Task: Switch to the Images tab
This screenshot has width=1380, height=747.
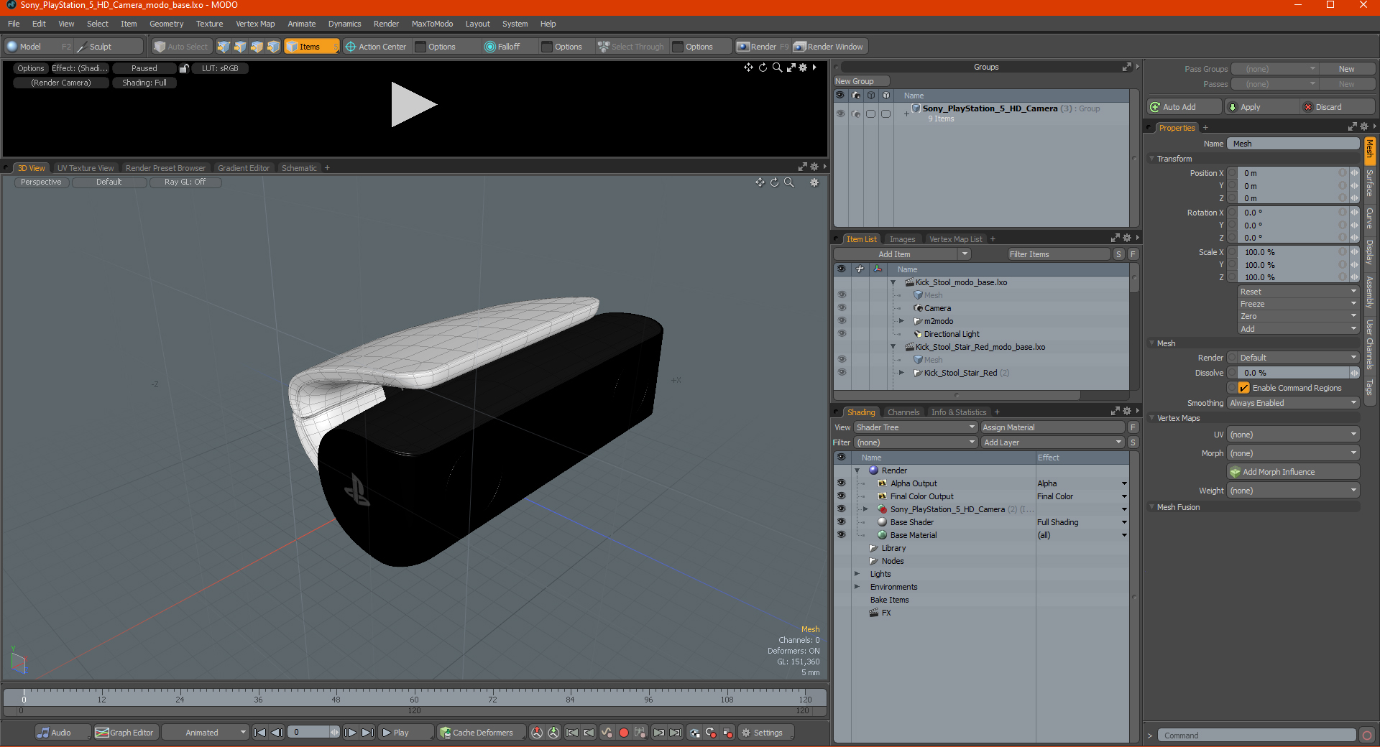Action: (x=902, y=239)
